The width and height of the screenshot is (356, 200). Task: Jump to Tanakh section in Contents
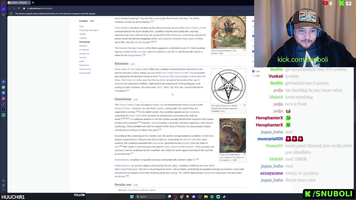pyautogui.click(x=82, y=34)
